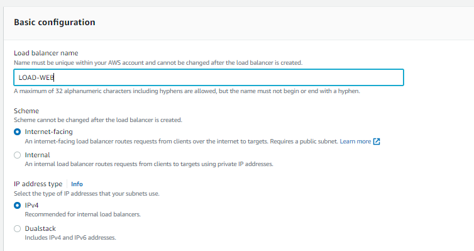Click text 'Includes IPv4 and IPv6 addresses.'
This screenshot has height=251, width=474.
pos(70,238)
